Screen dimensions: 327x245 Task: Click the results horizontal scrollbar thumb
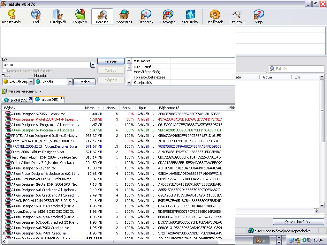point(113,242)
